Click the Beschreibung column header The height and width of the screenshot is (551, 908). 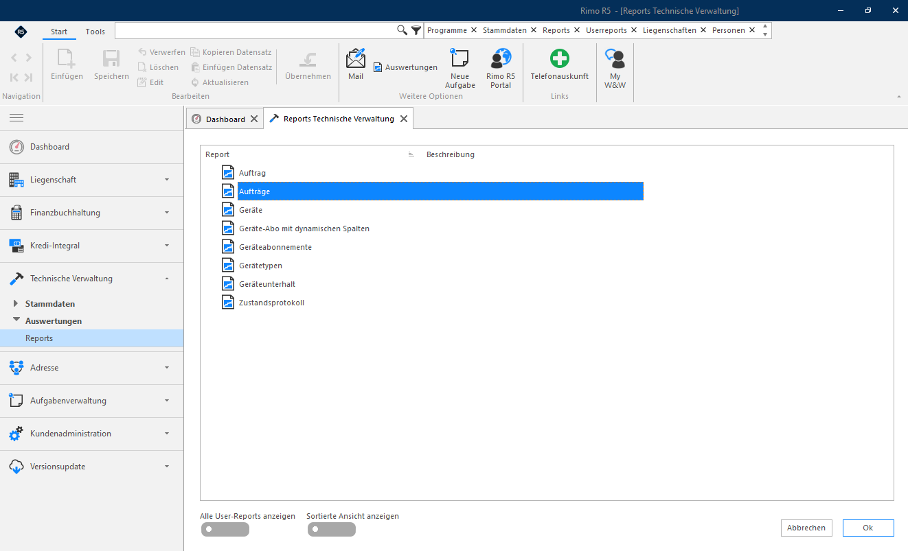pyautogui.click(x=451, y=154)
